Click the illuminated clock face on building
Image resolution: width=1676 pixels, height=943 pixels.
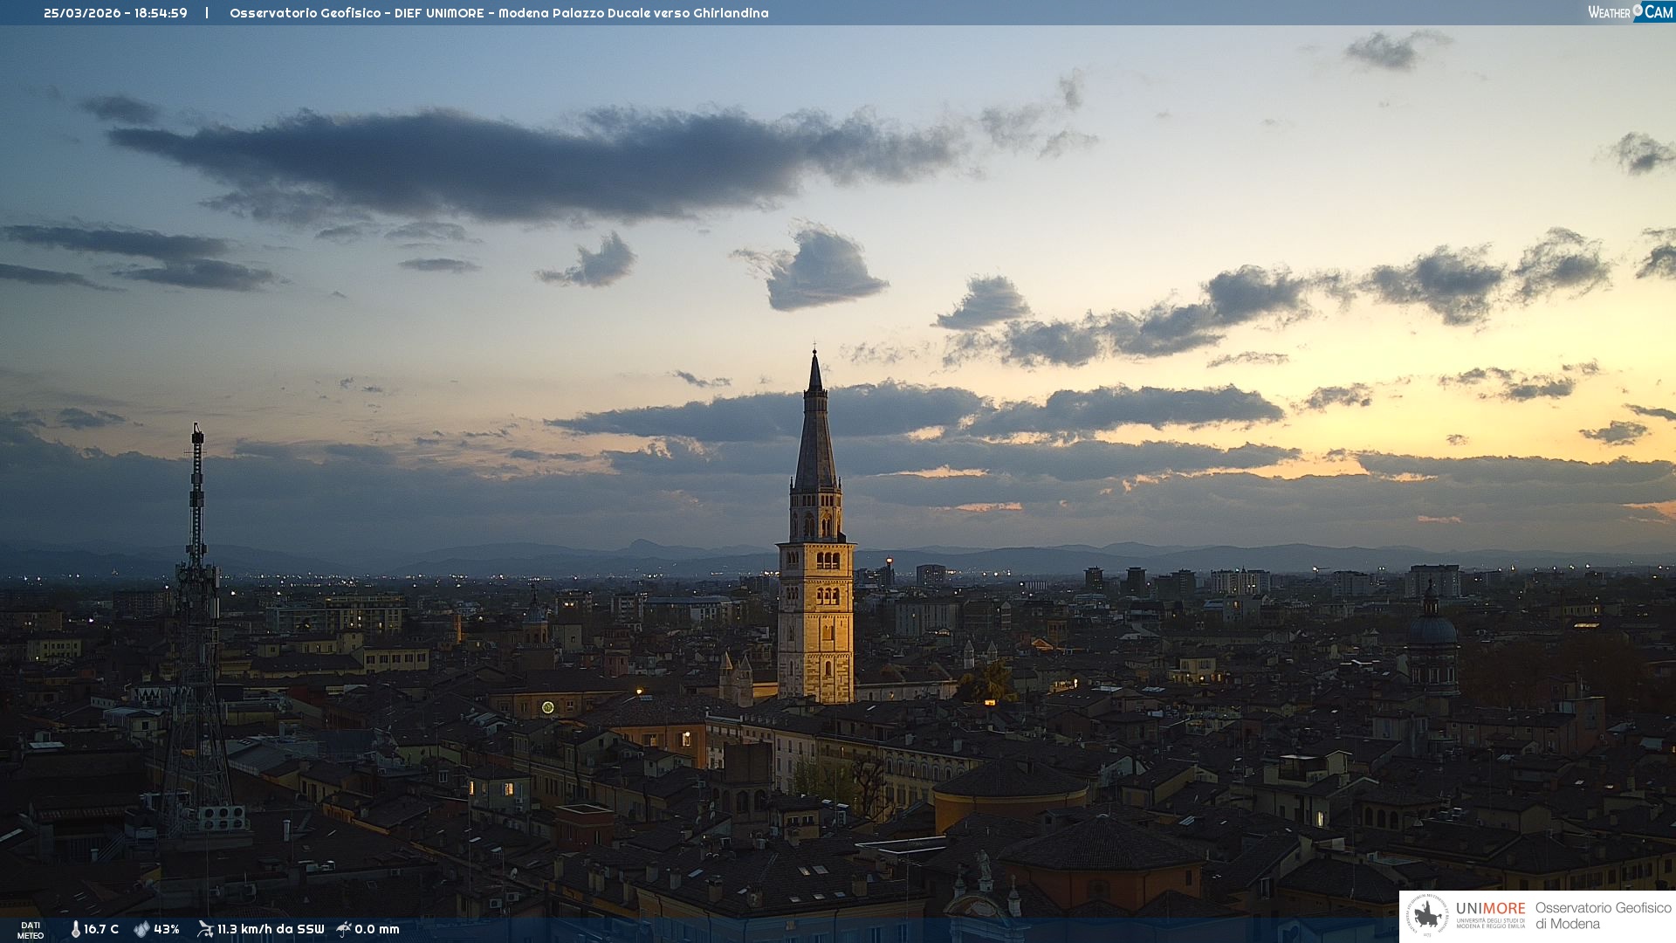(x=547, y=707)
